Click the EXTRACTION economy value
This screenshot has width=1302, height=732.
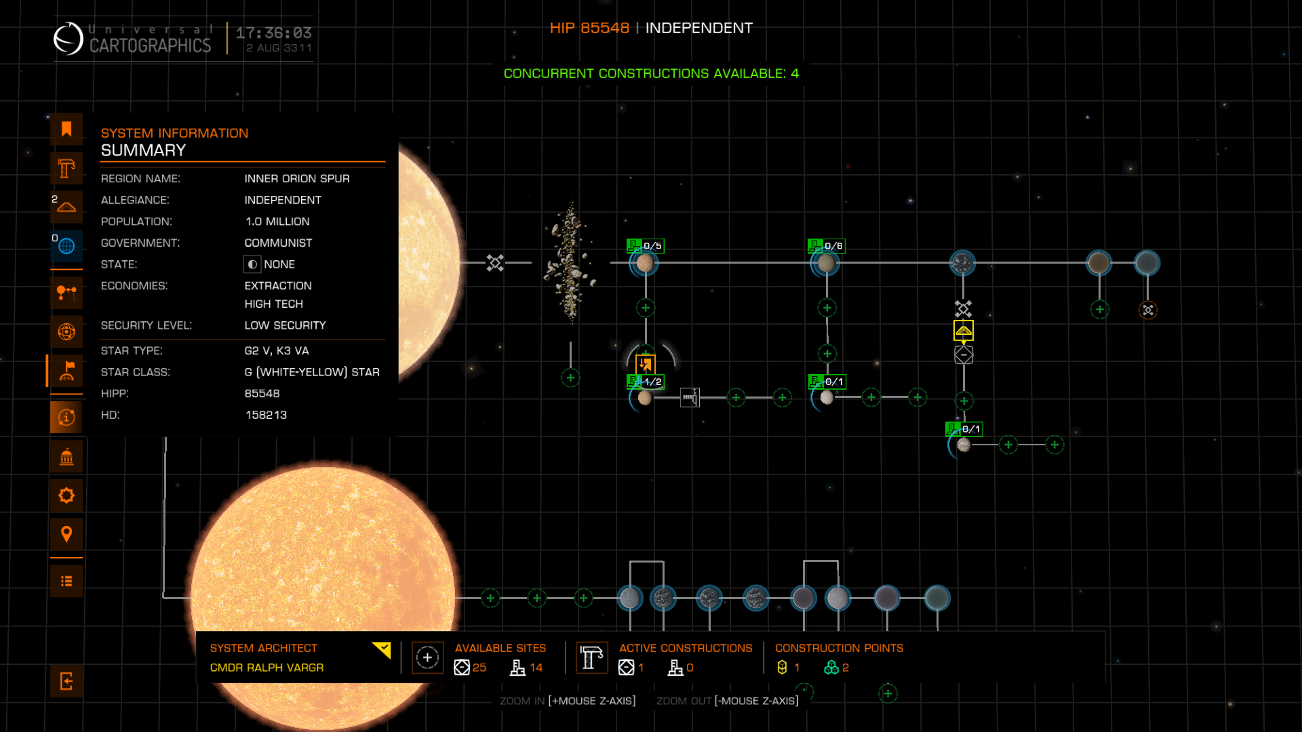click(278, 286)
